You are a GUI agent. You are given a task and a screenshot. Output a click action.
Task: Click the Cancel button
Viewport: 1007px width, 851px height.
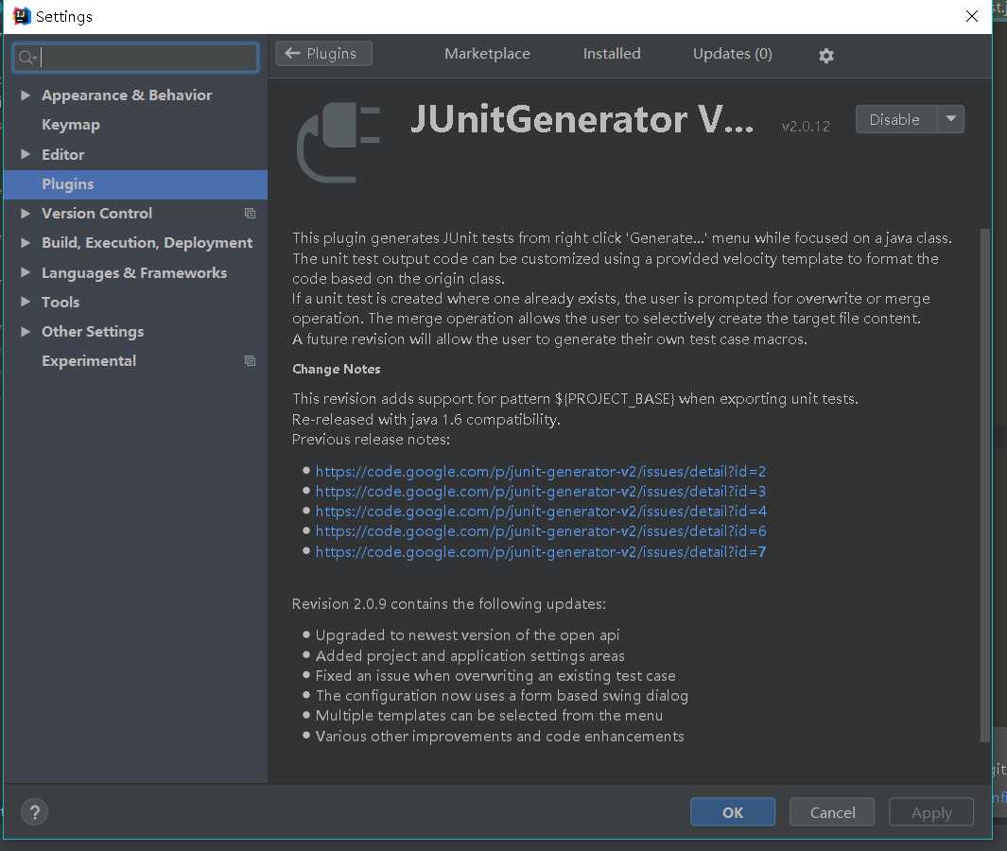coord(832,812)
